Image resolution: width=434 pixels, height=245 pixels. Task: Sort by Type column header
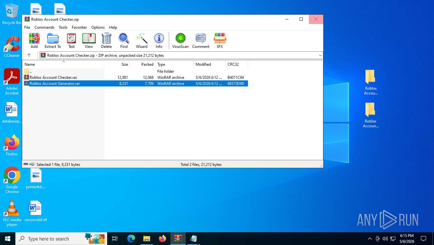click(174, 64)
